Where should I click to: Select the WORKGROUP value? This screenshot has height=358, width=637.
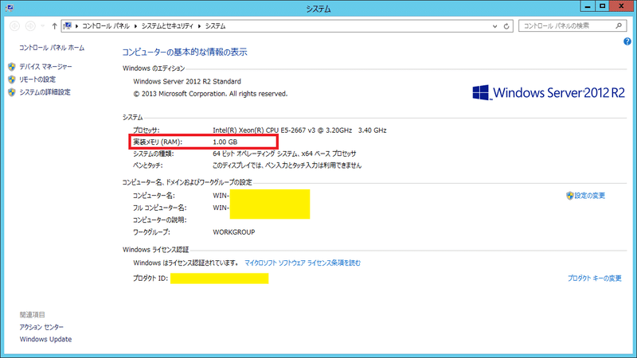tap(234, 232)
